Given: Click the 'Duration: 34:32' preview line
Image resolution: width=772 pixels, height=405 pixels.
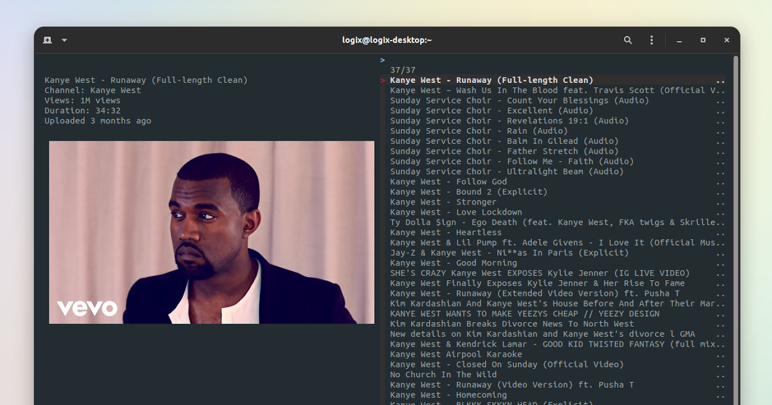Looking at the screenshot, I should coord(82,111).
